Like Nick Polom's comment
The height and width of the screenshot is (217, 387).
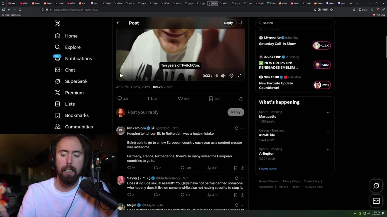pos(185,168)
